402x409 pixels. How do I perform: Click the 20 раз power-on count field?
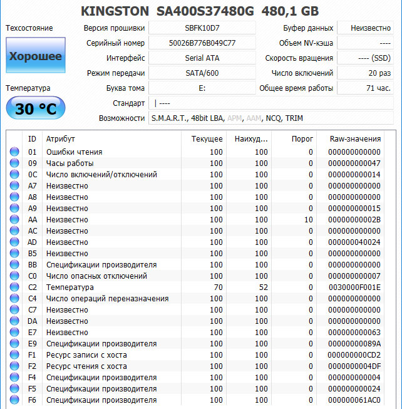coord(365,73)
